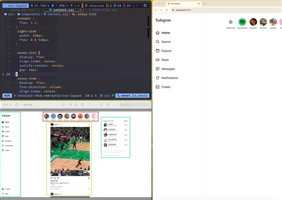Screen dimensions: 282x200
Task: Click the GitHub icon in the top status bar
Action: pos(145,5)
